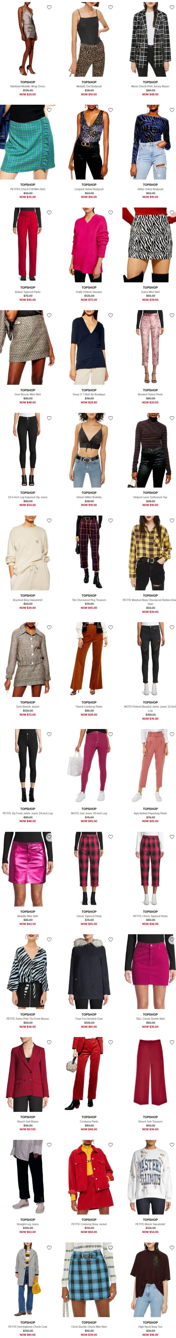The image size is (176, 1338).
Task: Open Velvet Glitter Bralette product title
Action: point(89,497)
